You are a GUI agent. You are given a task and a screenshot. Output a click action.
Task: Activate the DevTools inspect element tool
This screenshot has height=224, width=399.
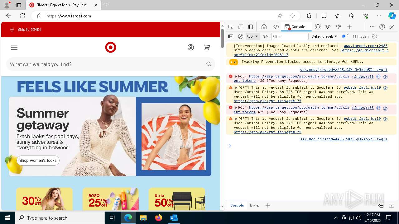click(x=231, y=27)
